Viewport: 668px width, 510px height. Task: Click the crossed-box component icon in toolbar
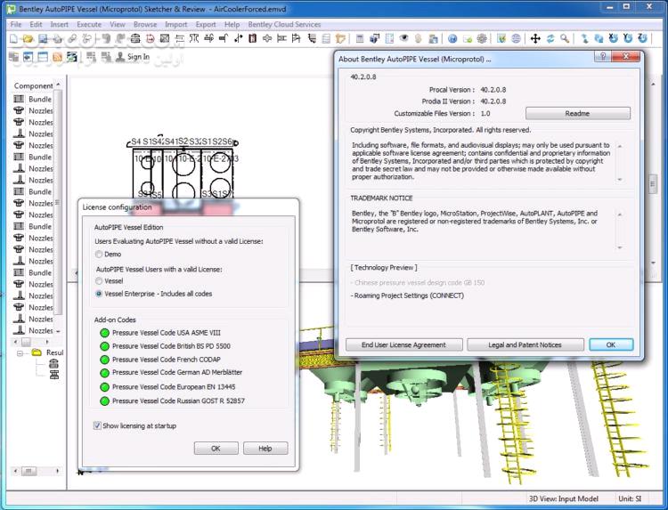click(x=165, y=39)
